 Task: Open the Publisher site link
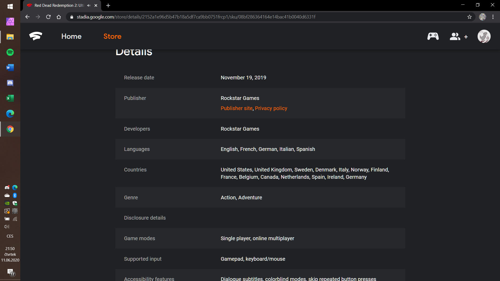coord(236,108)
